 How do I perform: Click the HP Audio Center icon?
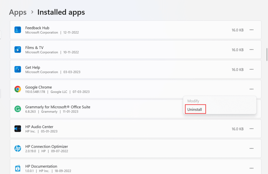click(18, 129)
